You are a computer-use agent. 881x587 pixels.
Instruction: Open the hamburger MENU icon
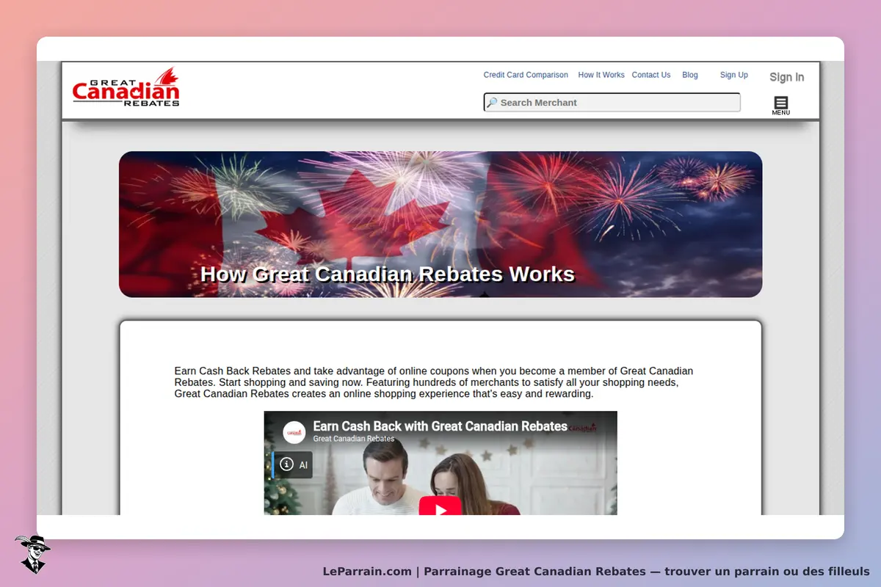(x=781, y=106)
